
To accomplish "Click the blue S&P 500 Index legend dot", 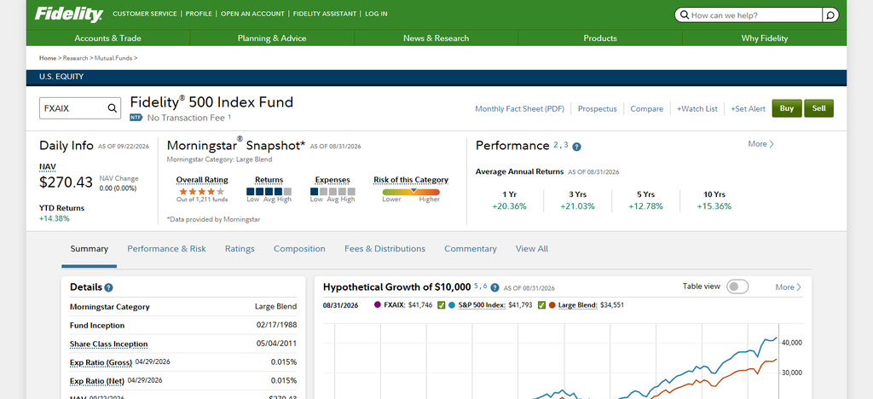I will click(x=452, y=305).
